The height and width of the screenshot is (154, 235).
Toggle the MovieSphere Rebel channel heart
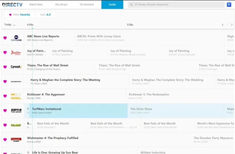click(5, 96)
